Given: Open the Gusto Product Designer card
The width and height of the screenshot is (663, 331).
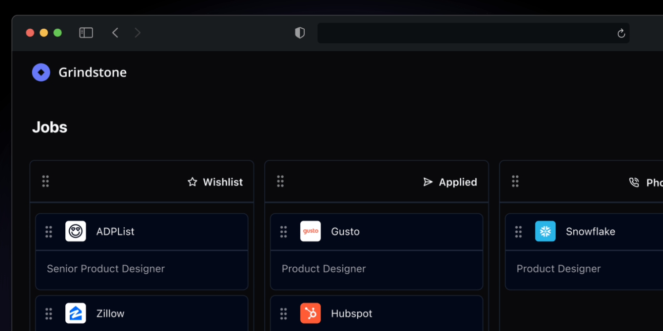Looking at the screenshot, I should click(324, 269).
